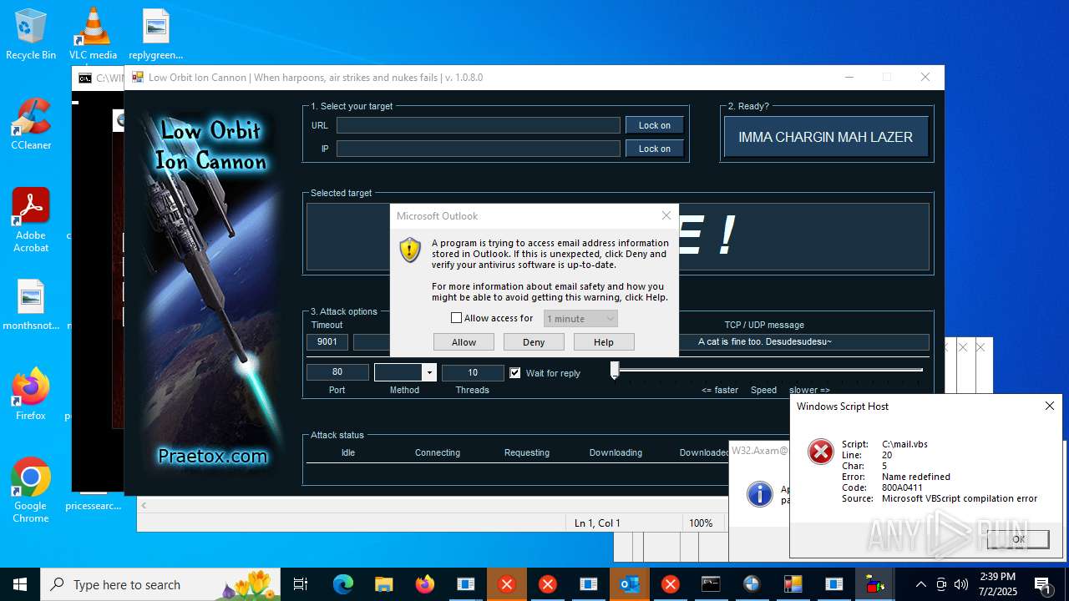This screenshot has width=1069, height=601.
Task: Close the Microsoft Outlook security dialog
Action: coord(666,215)
